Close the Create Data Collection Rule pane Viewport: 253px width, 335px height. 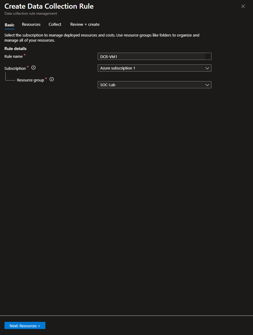coord(243,6)
